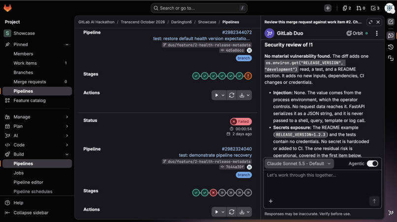Run manual jobs for pipeline #2982324040
The height and width of the screenshot is (222, 397).
219,212
